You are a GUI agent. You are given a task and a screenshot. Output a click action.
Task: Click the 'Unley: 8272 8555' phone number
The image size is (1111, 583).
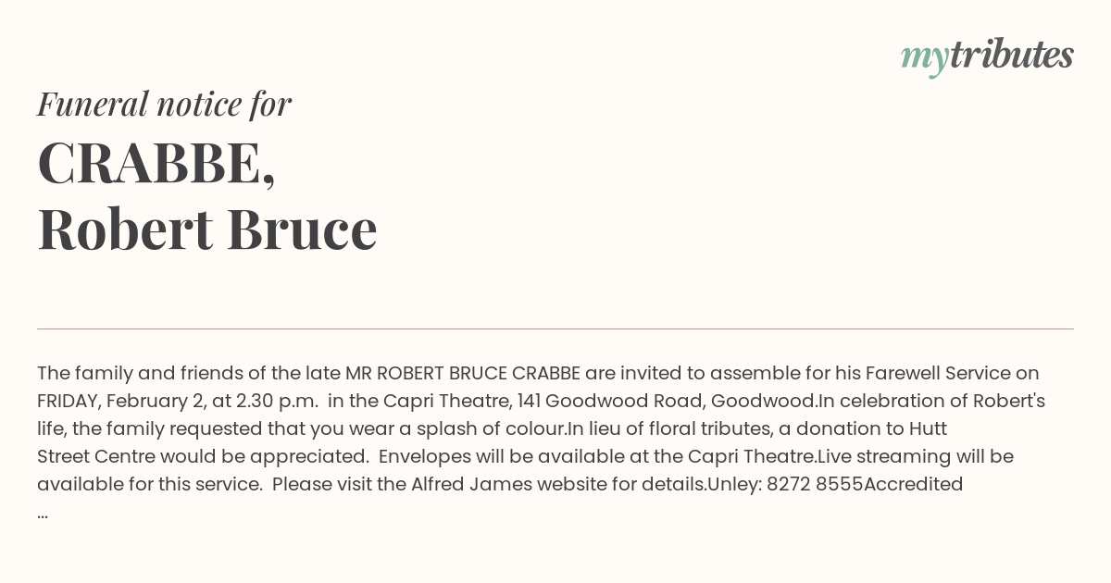(x=785, y=484)
